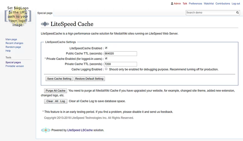Click the Admin user icon
This screenshot has width=243, height=141.
point(172,4)
